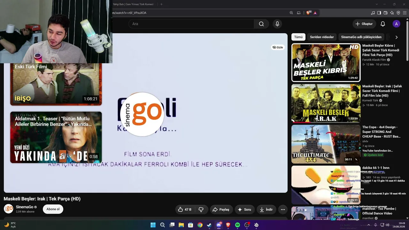Open Spotify from the taskbar
The height and width of the screenshot is (230, 409).
pyautogui.click(x=237, y=225)
